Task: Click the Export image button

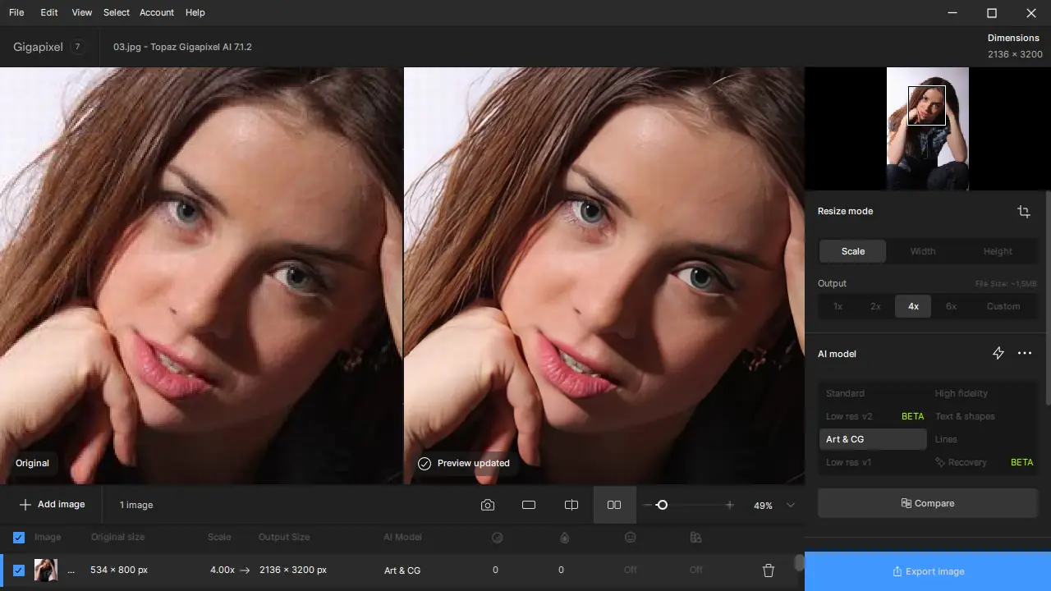Action: pos(928,571)
